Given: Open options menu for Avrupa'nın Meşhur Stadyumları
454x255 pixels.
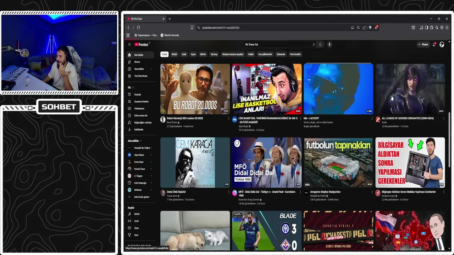Looking at the screenshot, I should [x=372, y=192].
